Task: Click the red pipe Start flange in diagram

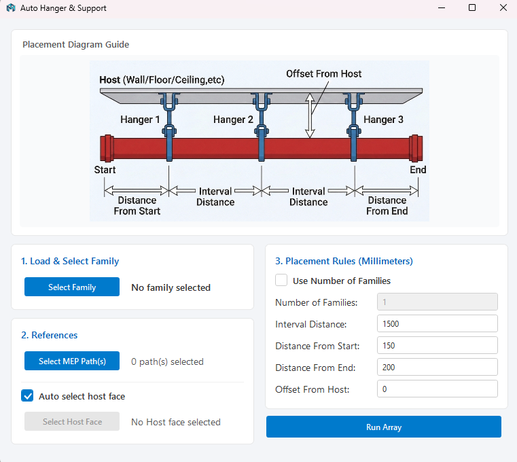Action: [x=107, y=148]
